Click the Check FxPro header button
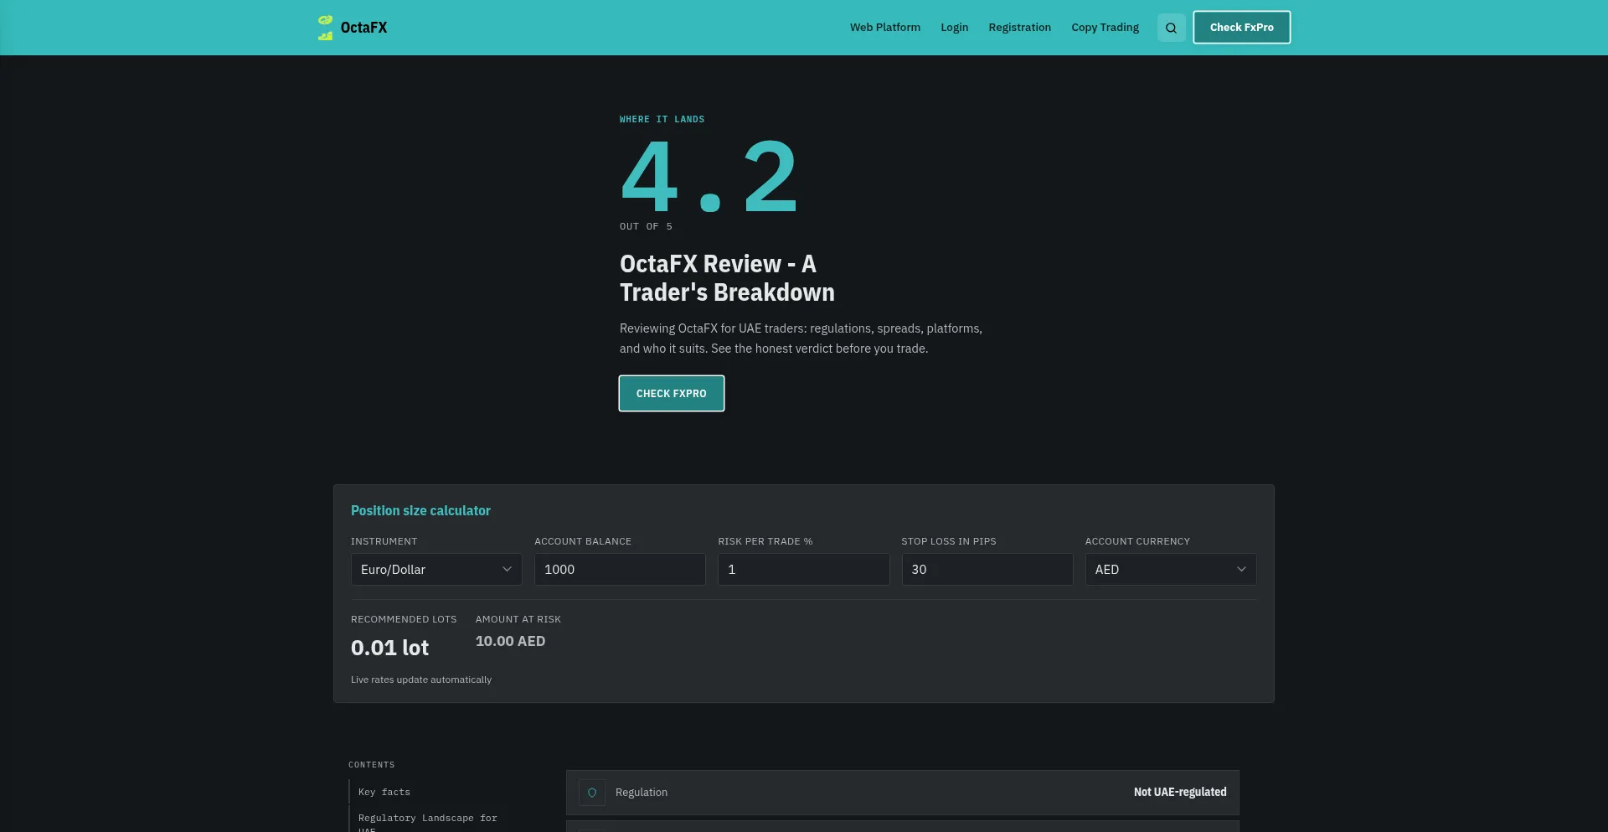1608x832 pixels. pos(1242,28)
